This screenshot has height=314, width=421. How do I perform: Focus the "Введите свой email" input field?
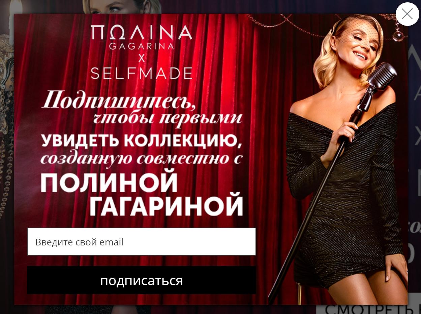coord(142,242)
